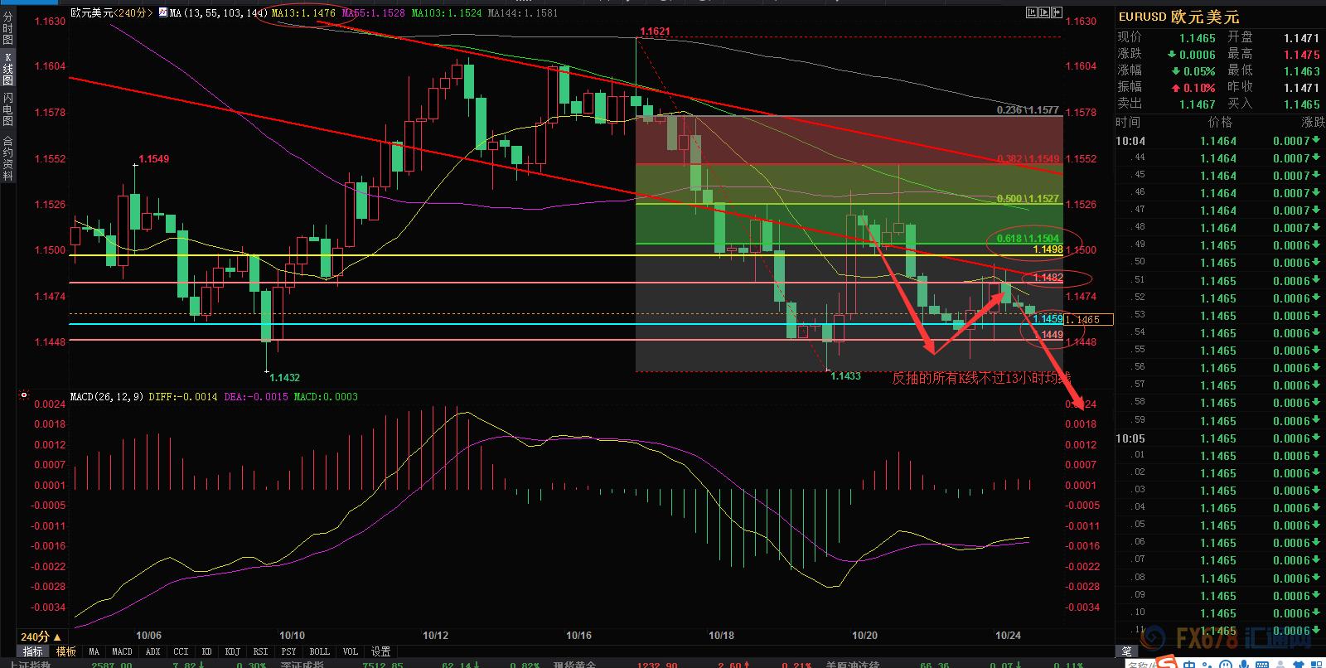Apply the VOL indicator button
The width and height of the screenshot is (1326, 668).
[x=351, y=652]
